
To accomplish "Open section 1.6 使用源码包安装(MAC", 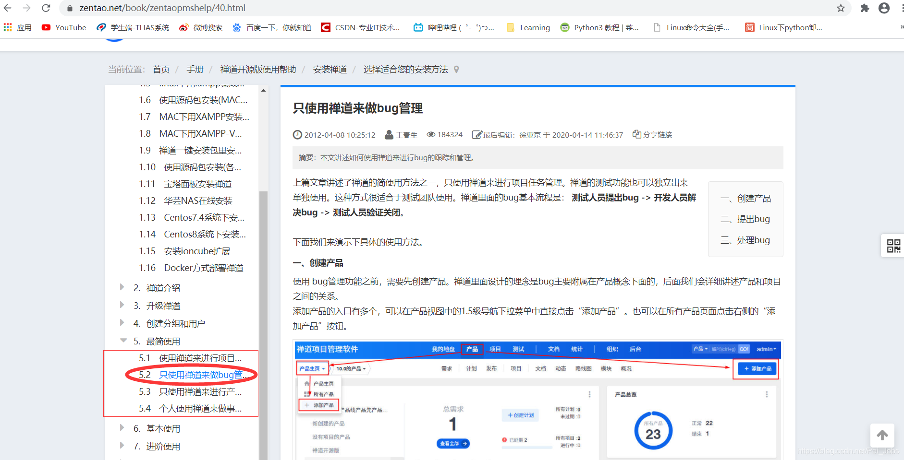I will 194,100.
